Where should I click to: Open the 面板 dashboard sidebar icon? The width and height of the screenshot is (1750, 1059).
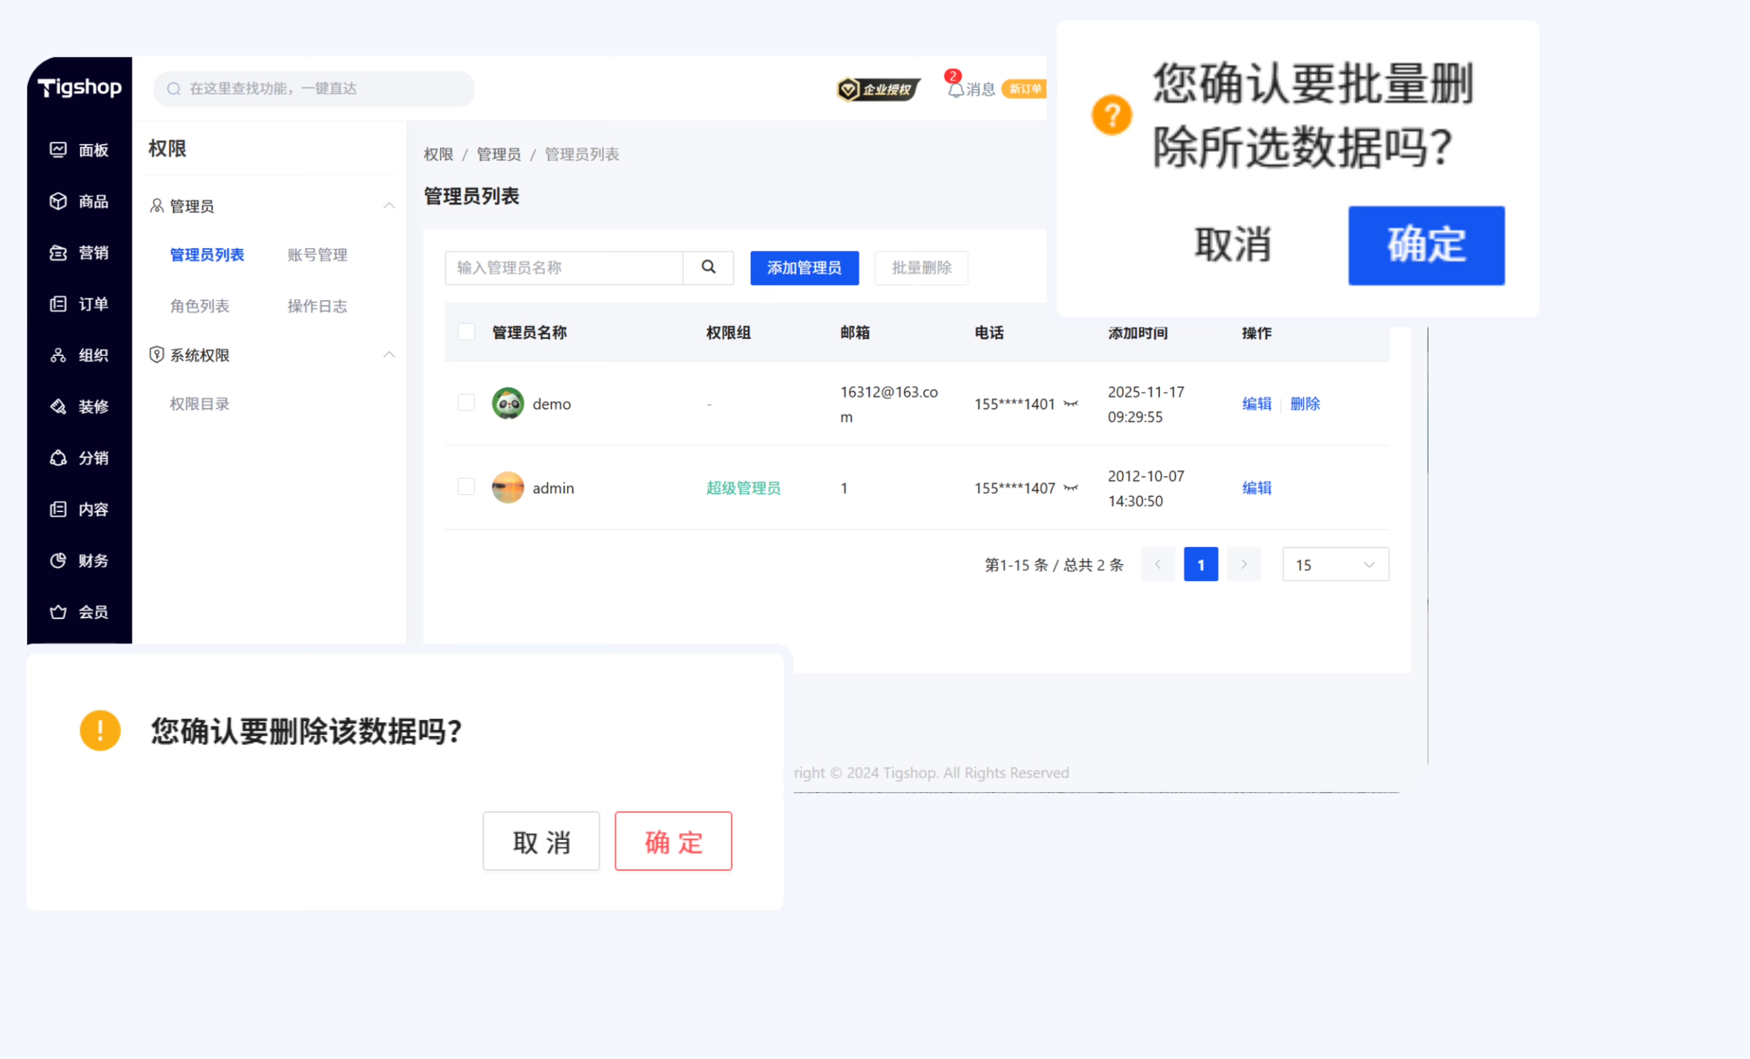58,150
